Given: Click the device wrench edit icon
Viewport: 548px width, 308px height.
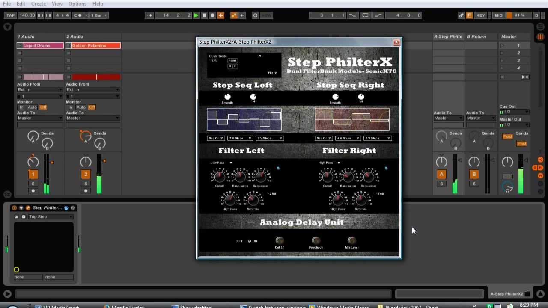Looking at the screenshot, I should coord(28,208).
